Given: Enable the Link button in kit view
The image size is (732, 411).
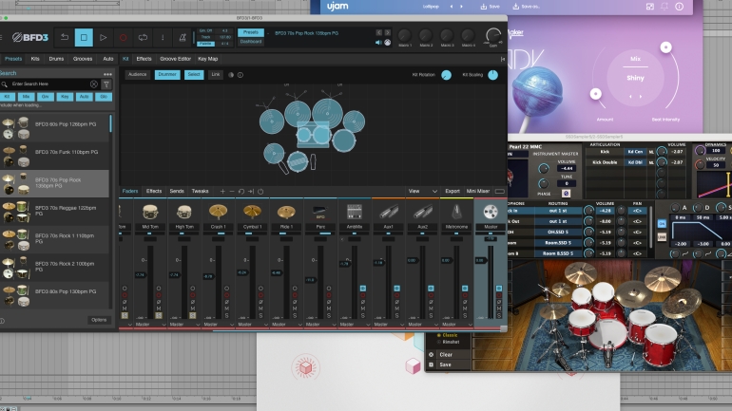Looking at the screenshot, I should tap(215, 75).
